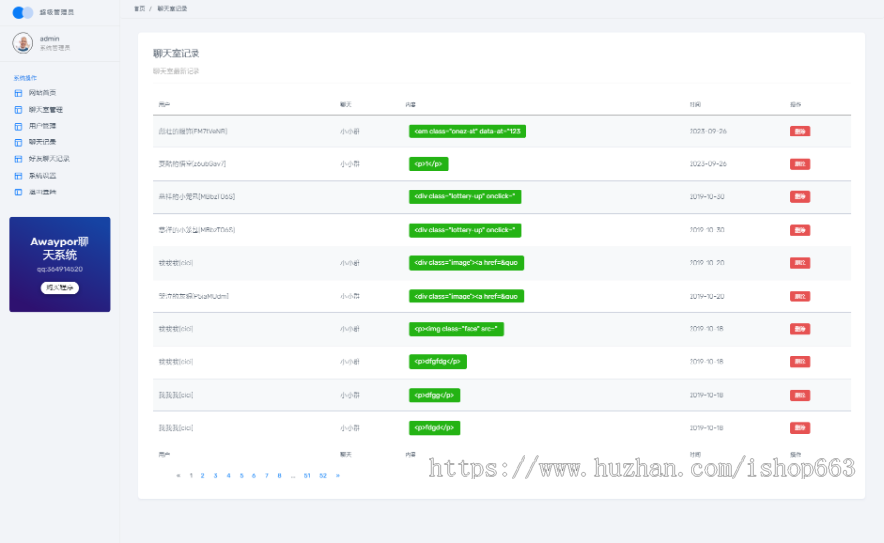
Task: Go to page 4 in pagination
Action: coord(228,476)
